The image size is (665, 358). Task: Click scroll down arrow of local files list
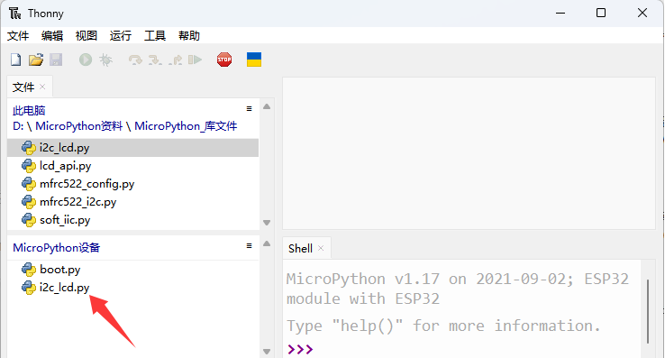267,223
